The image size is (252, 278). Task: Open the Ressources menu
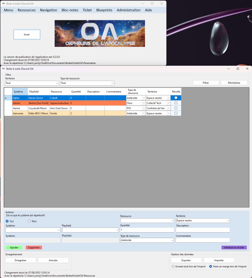point(26,10)
